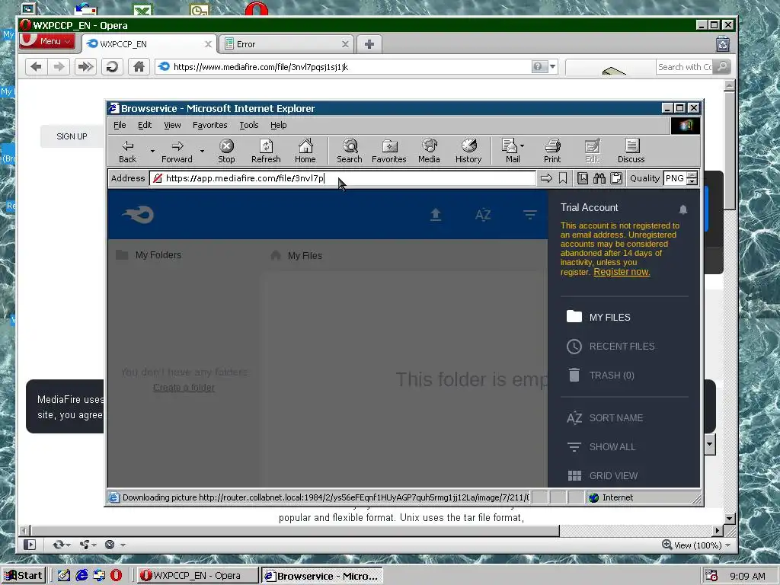Open the Media toolbar button

click(x=429, y=152)
